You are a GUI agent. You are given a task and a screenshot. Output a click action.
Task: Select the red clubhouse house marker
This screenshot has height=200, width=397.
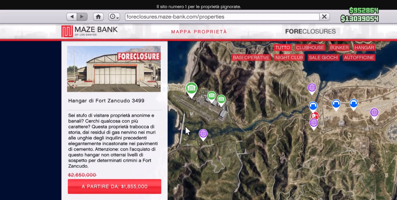coord(315,116)
